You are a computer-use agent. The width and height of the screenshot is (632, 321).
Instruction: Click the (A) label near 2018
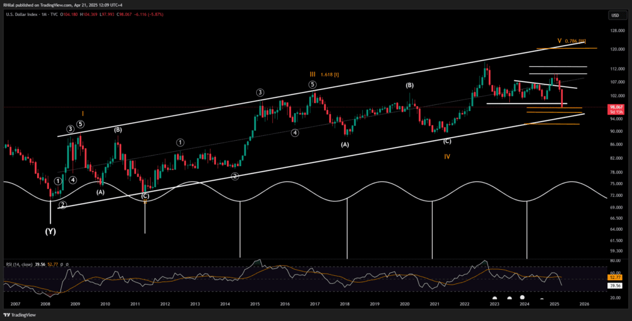pos(345,144)
